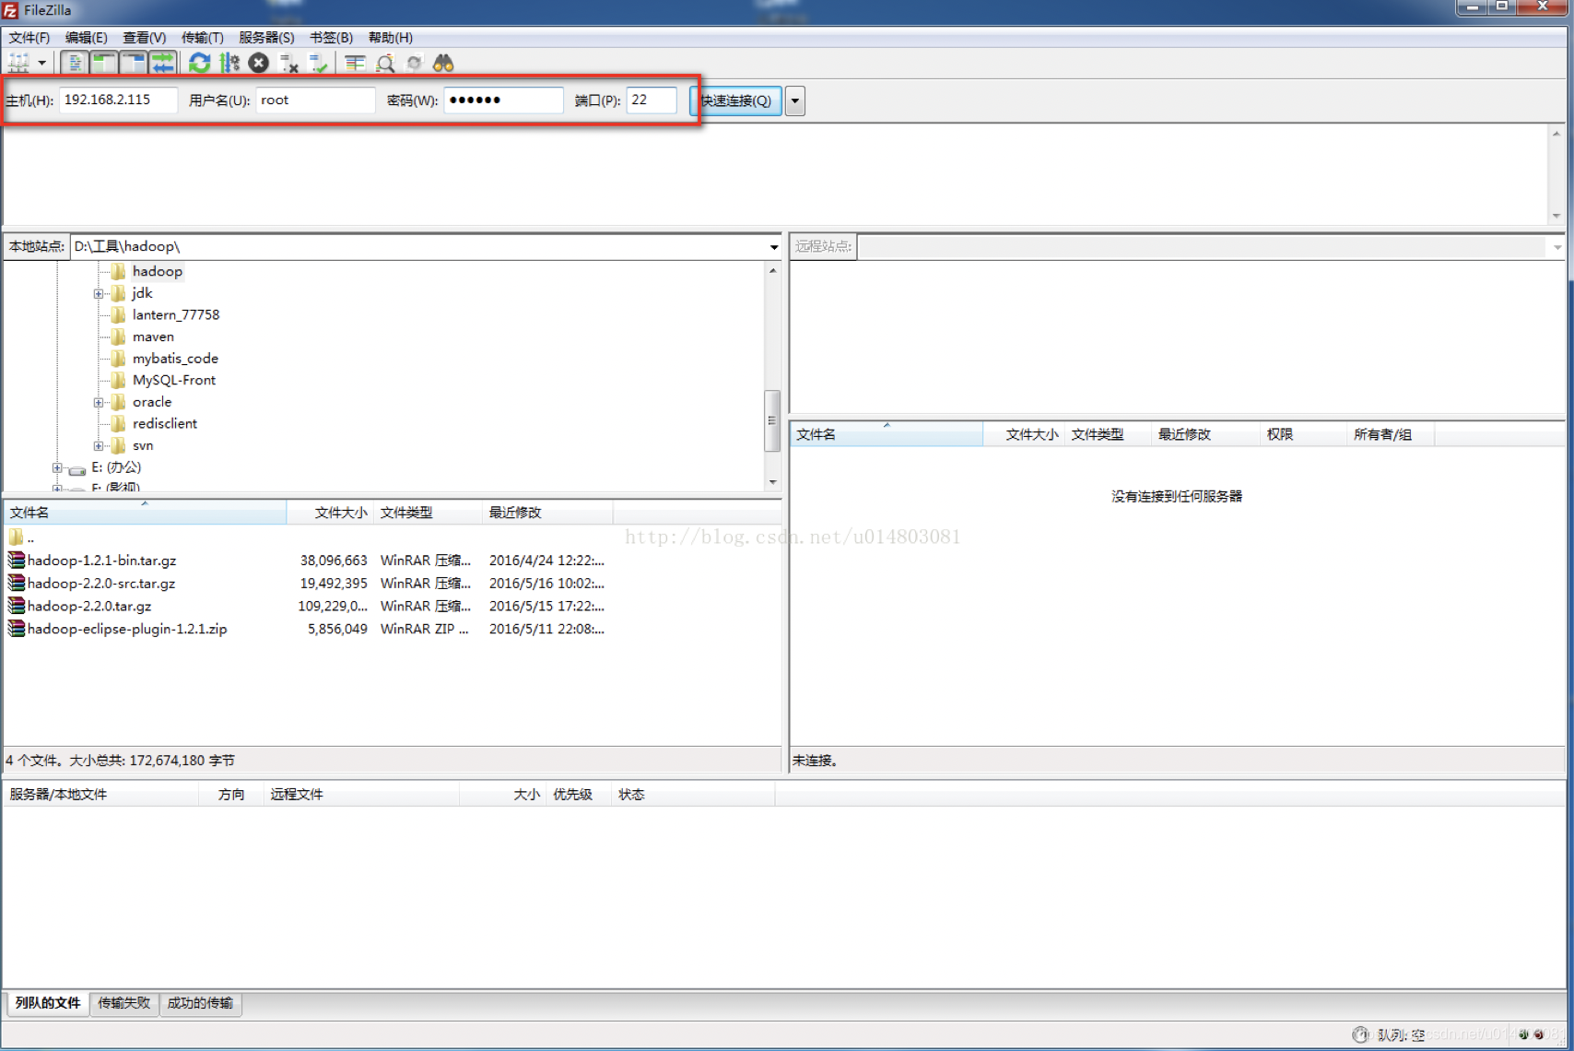Refresh file and folder lists
1574x1051 pixels.
point(199,63)
